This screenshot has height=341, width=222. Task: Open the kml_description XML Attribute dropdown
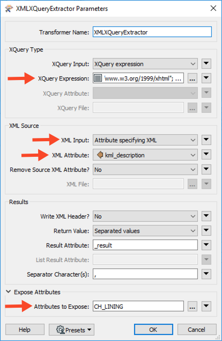click(x=145, y=155)
